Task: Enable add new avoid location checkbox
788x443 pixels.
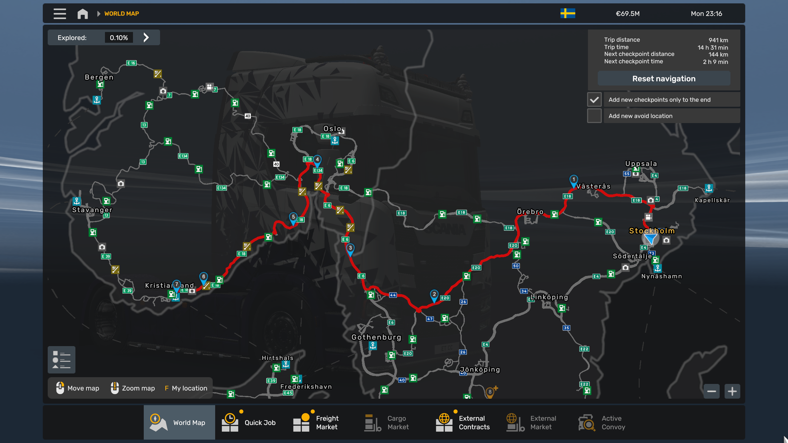Action: point(594,116)
